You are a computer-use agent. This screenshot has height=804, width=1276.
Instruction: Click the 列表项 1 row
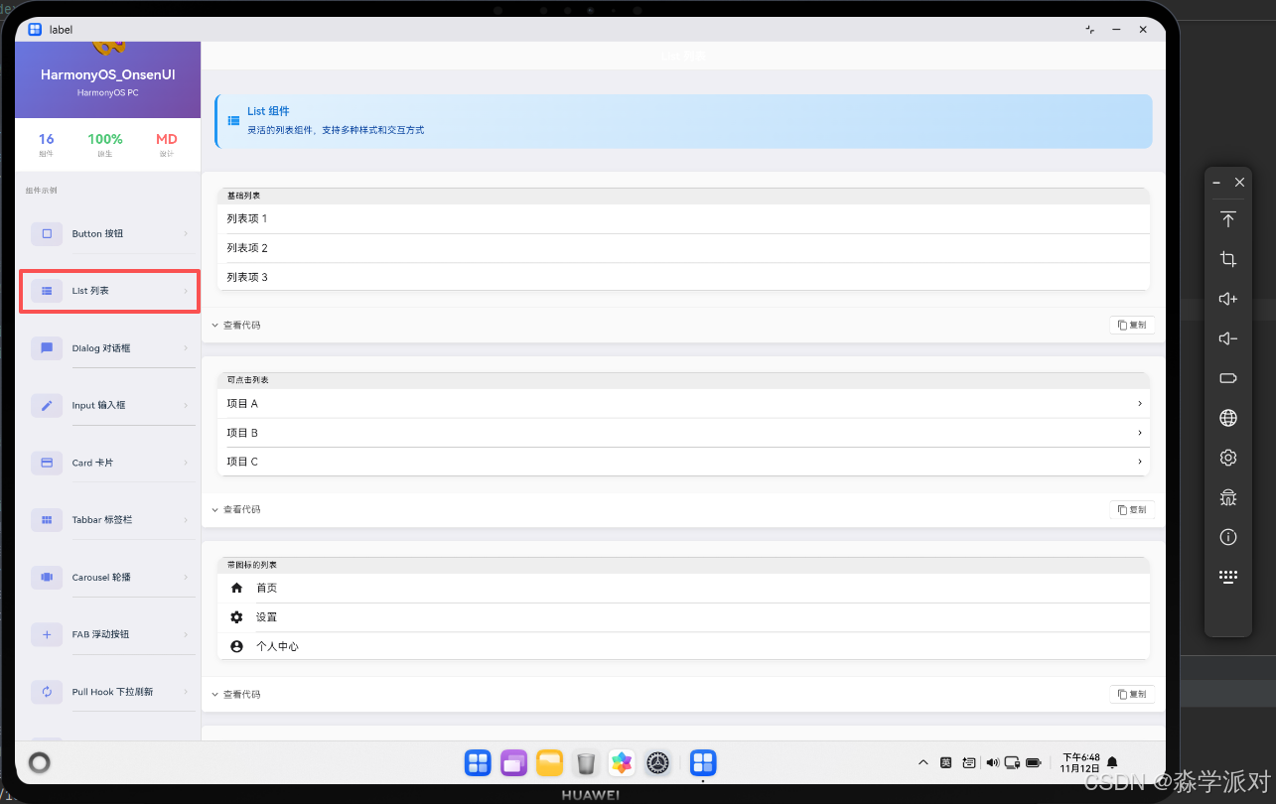pyautogui.click(x=683, y=218)
